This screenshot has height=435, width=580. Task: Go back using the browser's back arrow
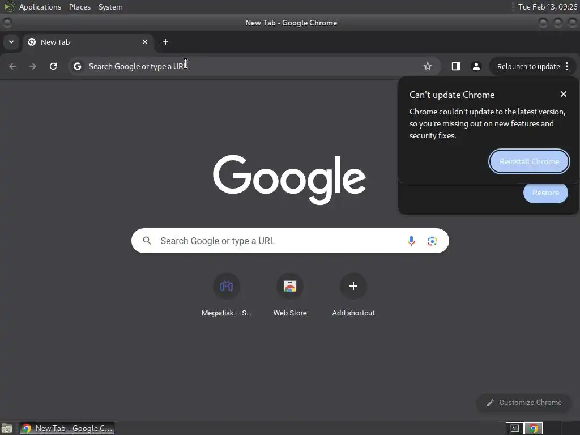pos(12,66)
